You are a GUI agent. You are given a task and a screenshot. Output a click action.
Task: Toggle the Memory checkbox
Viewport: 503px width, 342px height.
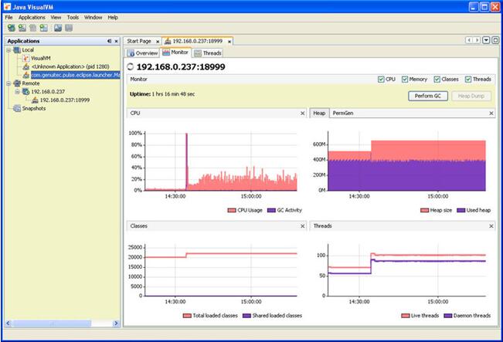click(x=404, y=79)
